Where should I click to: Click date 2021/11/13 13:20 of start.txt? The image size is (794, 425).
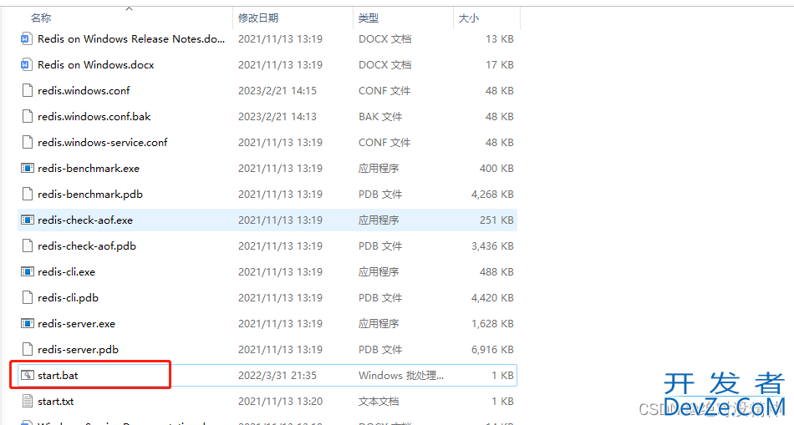pos(281,402)
